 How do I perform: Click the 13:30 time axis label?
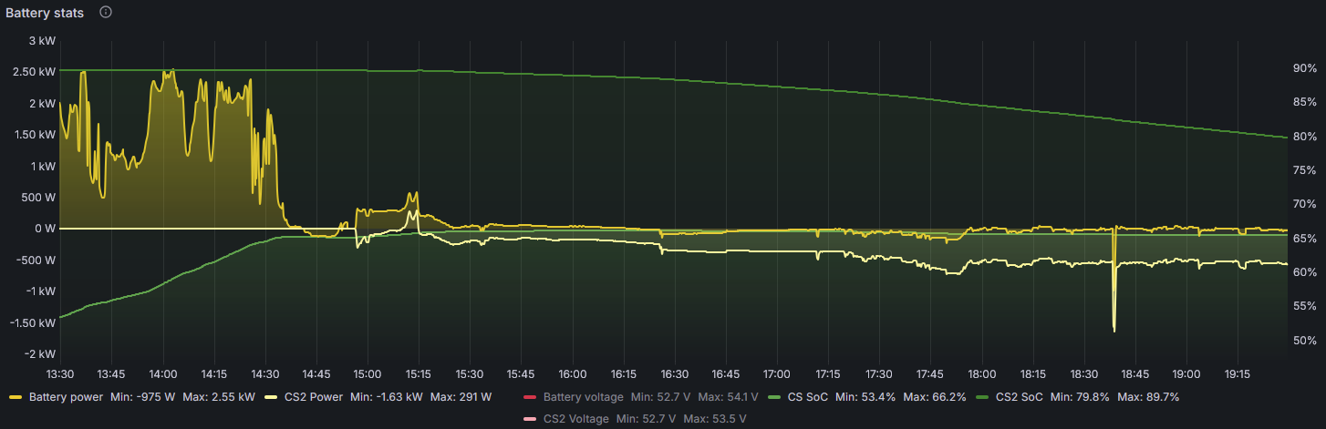[x=60, y=373]
